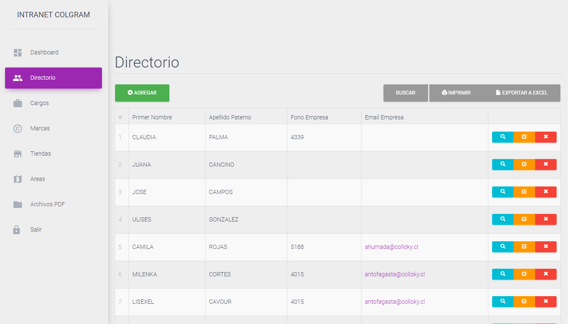Edit the JUANA CANCINO record

[524, 165]
